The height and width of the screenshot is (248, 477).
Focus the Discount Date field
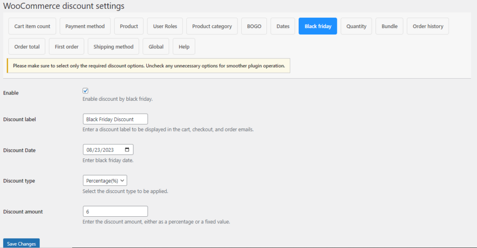tap(108, 150)
